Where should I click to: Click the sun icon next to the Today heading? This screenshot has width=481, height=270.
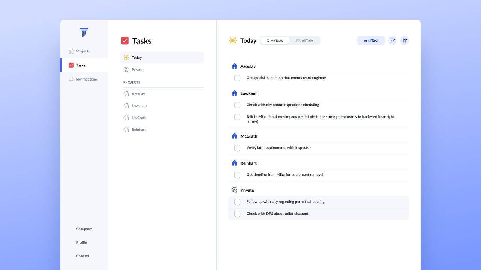[233, 40]
